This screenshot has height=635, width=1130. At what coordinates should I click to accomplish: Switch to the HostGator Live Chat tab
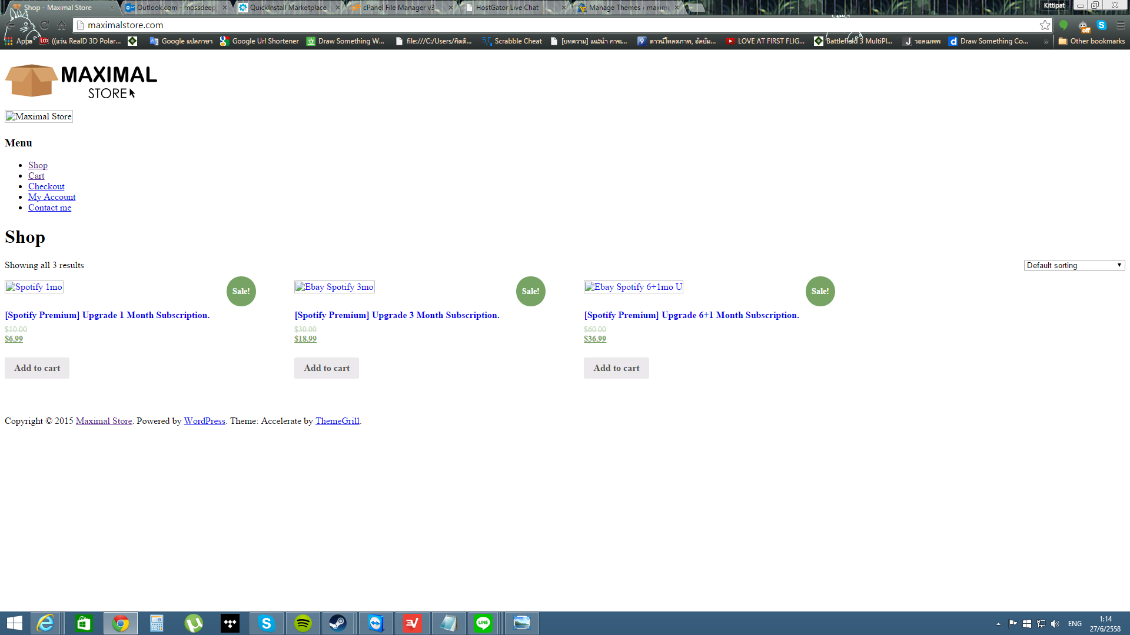507,8
